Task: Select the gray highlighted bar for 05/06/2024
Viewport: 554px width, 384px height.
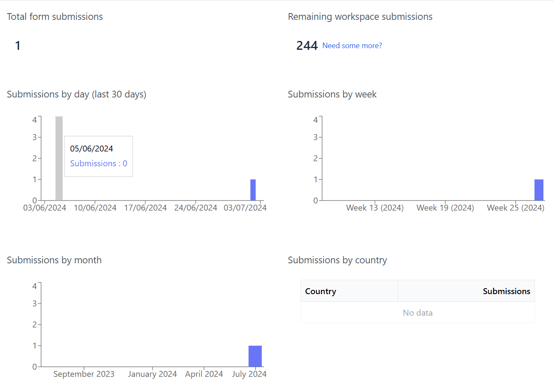Action: pos(59,158)
